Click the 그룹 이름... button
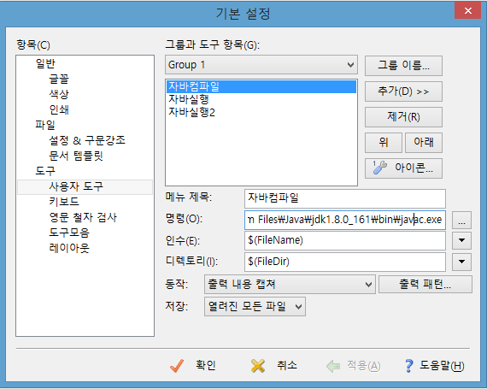This screenshot has width=487, height=389. tap(403, 66)
